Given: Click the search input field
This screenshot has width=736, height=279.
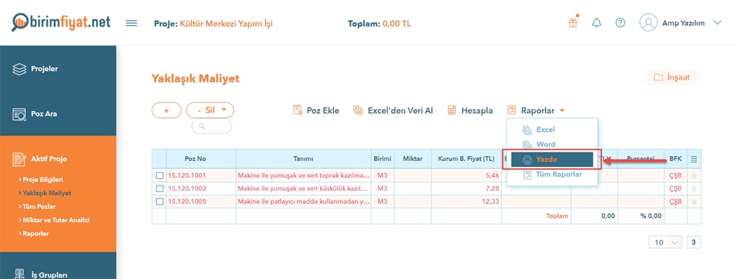Looking at the screenshot, I should click(212, 127).
